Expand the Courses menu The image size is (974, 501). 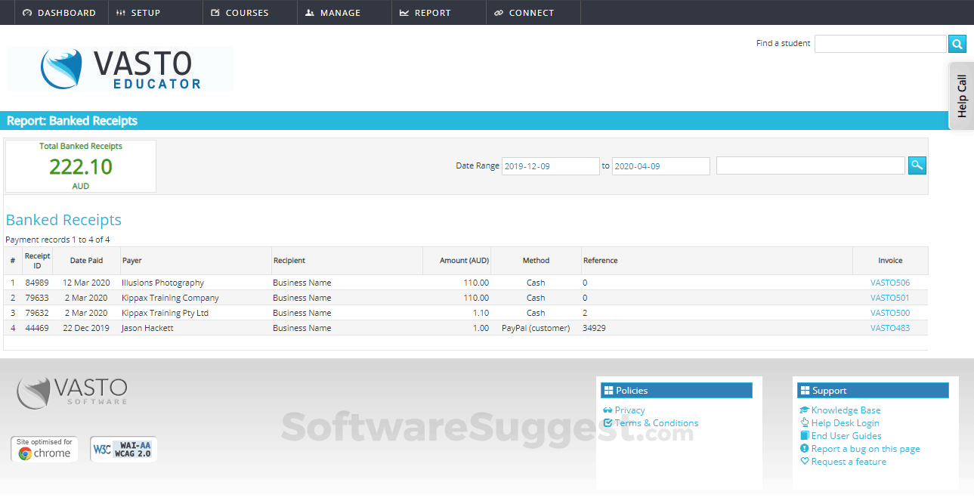[x=240, y=13]
